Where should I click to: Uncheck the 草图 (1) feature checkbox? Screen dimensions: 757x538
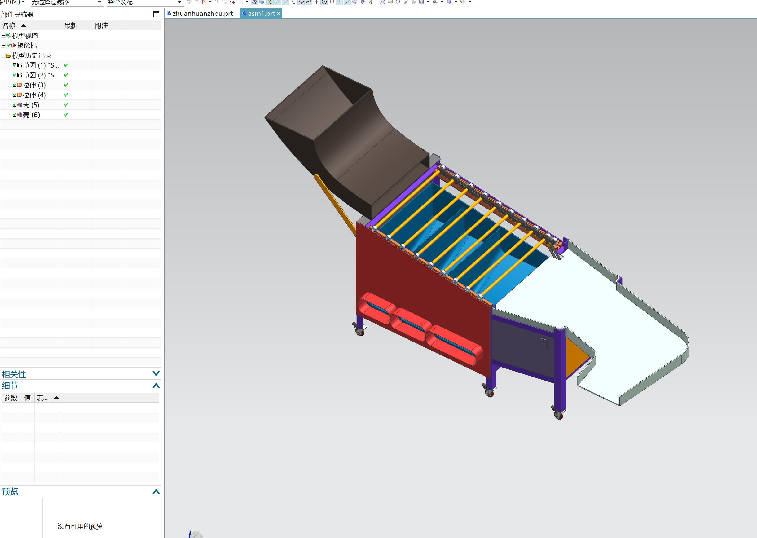point(15,65)
